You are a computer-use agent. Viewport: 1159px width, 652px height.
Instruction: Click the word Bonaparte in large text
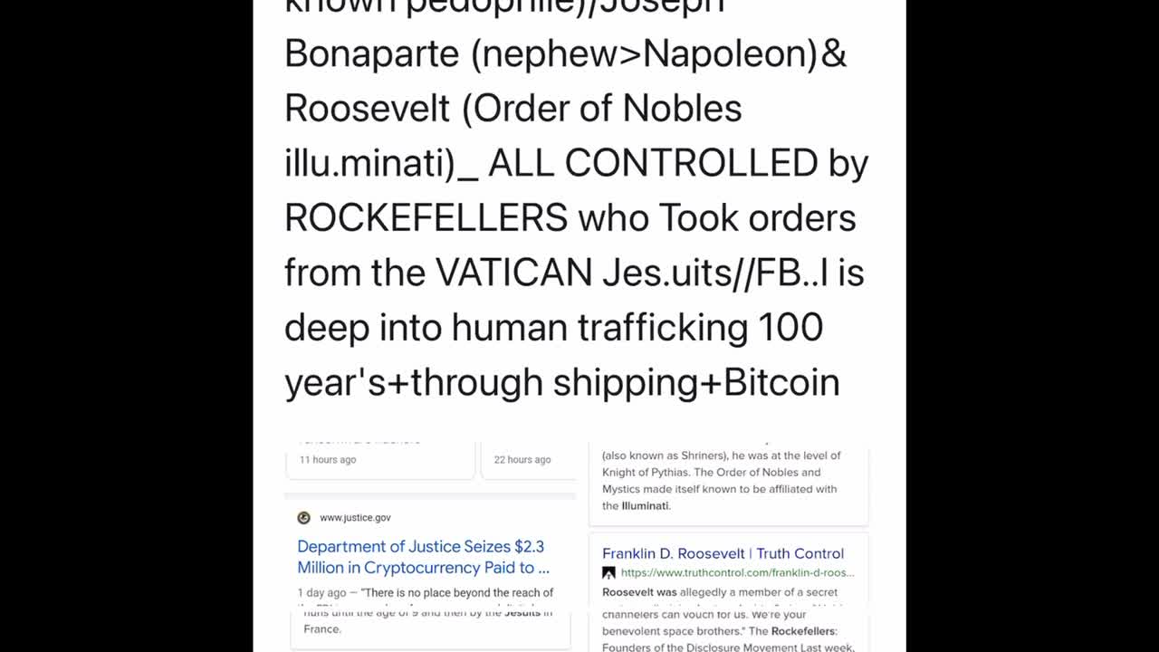pos(371,54)
